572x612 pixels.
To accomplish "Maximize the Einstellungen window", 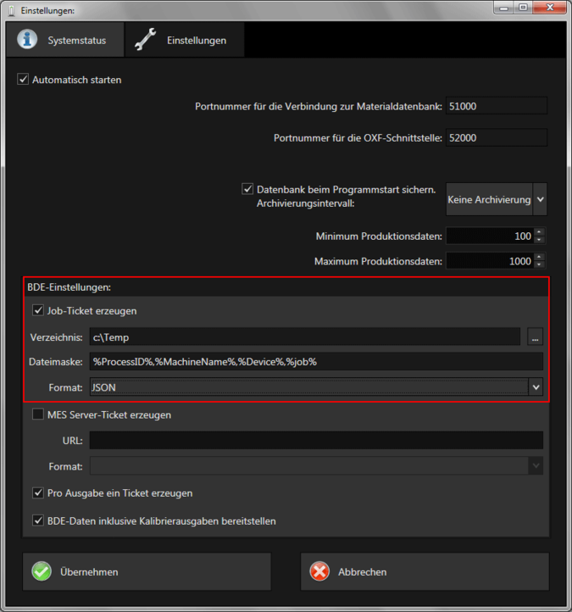I will click(x=523, y=8).
